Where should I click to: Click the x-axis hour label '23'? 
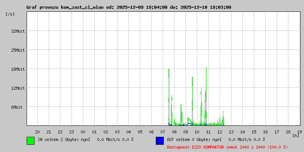click(x=72, y=132)
